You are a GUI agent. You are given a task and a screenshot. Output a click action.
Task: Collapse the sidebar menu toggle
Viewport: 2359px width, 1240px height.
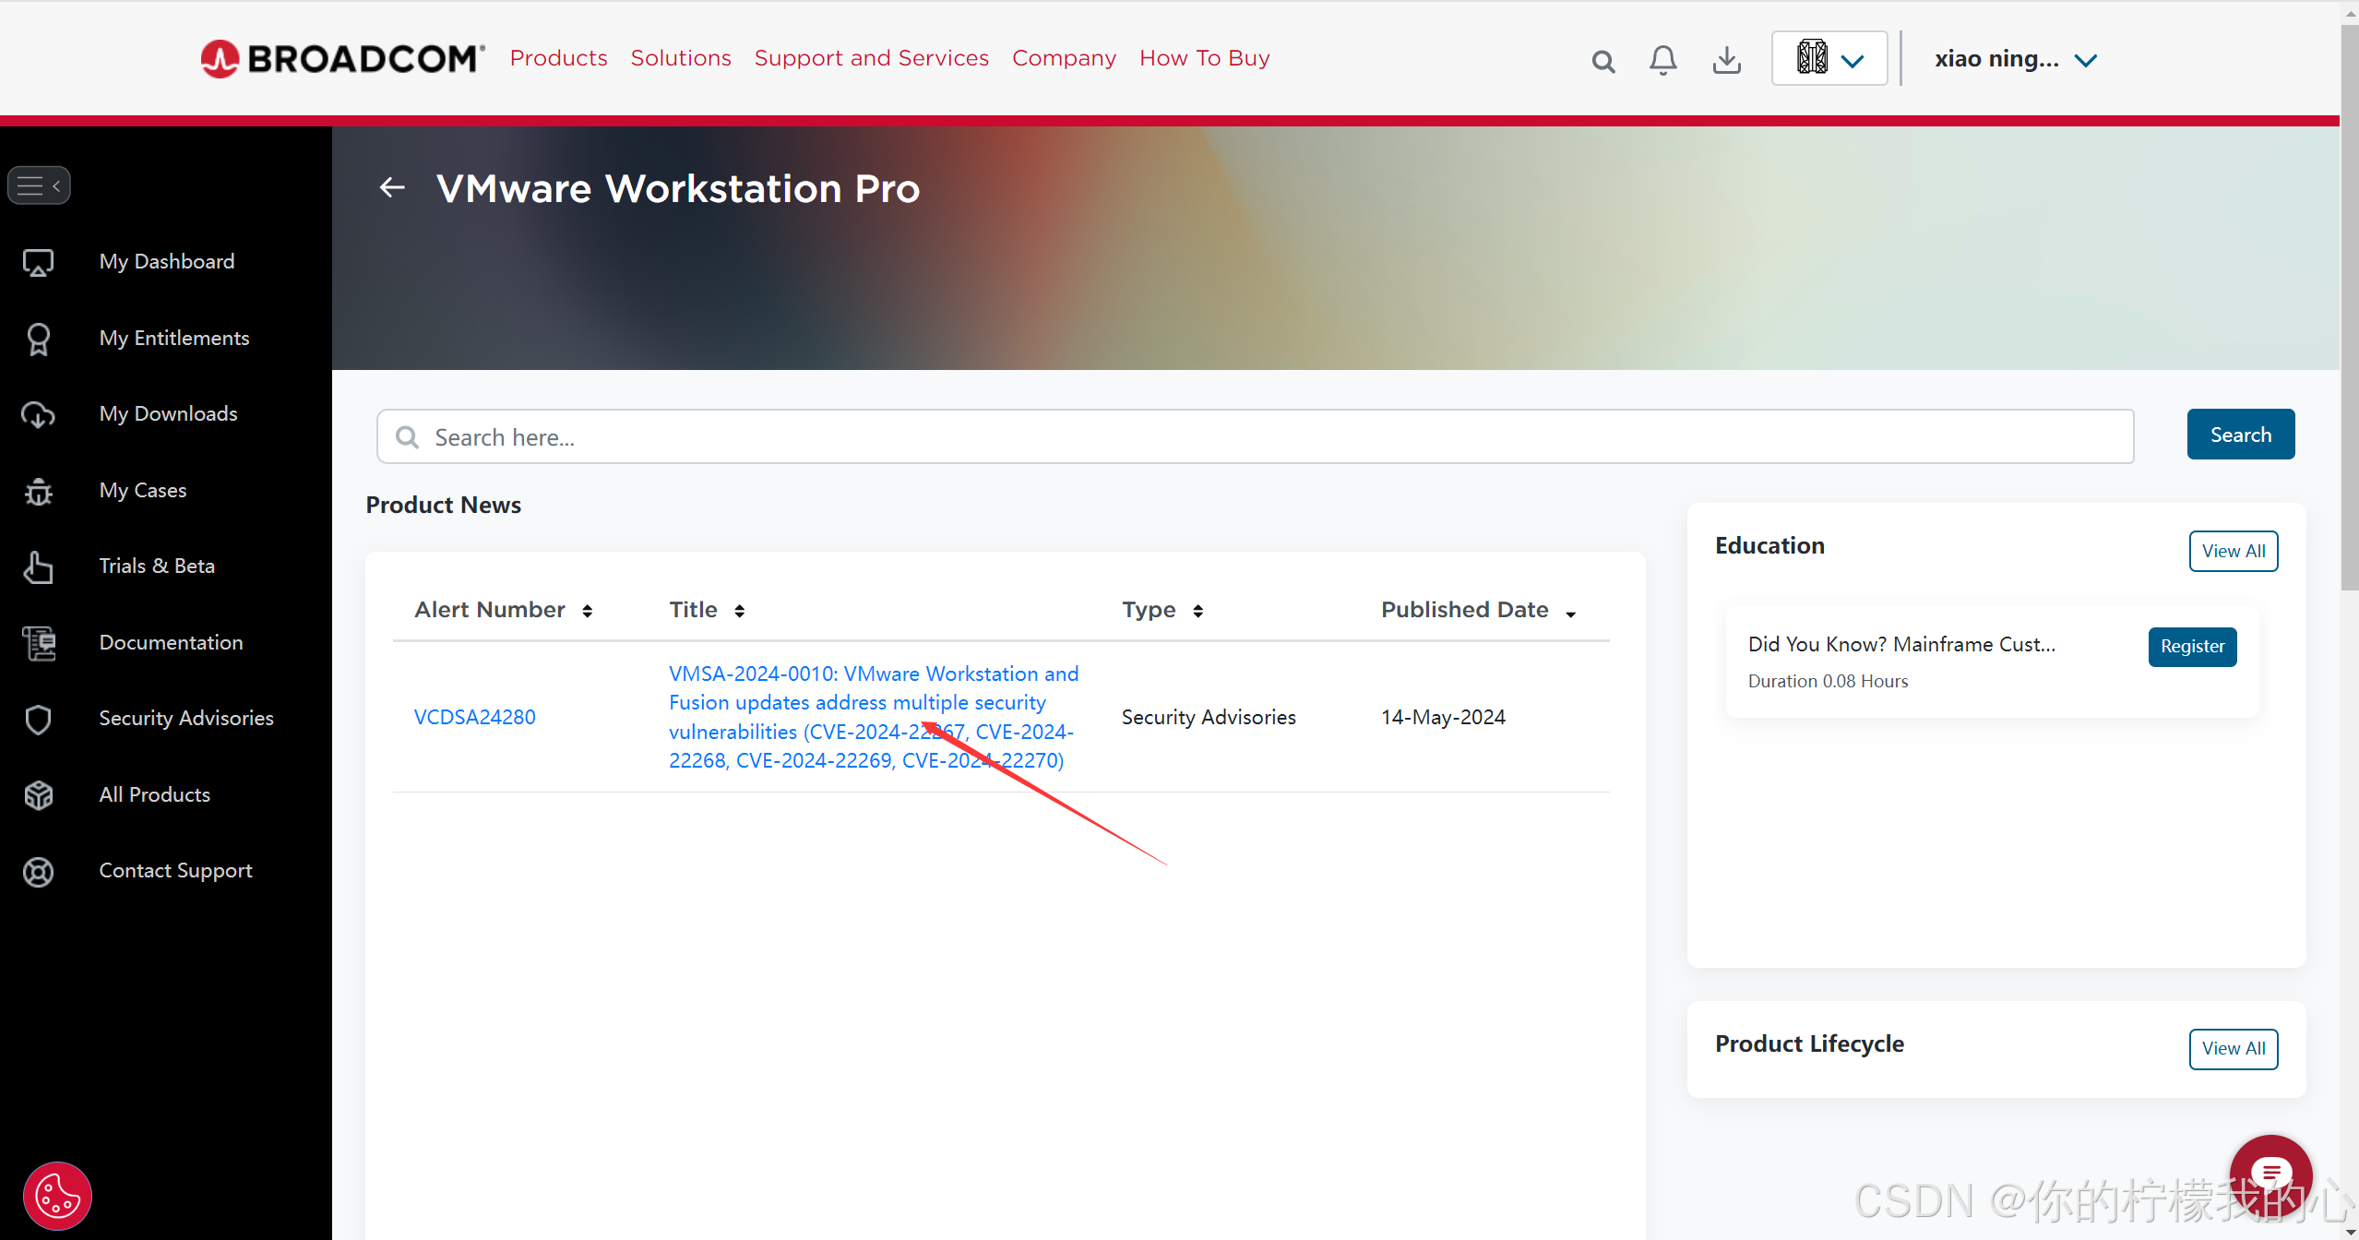click(39, 185)
